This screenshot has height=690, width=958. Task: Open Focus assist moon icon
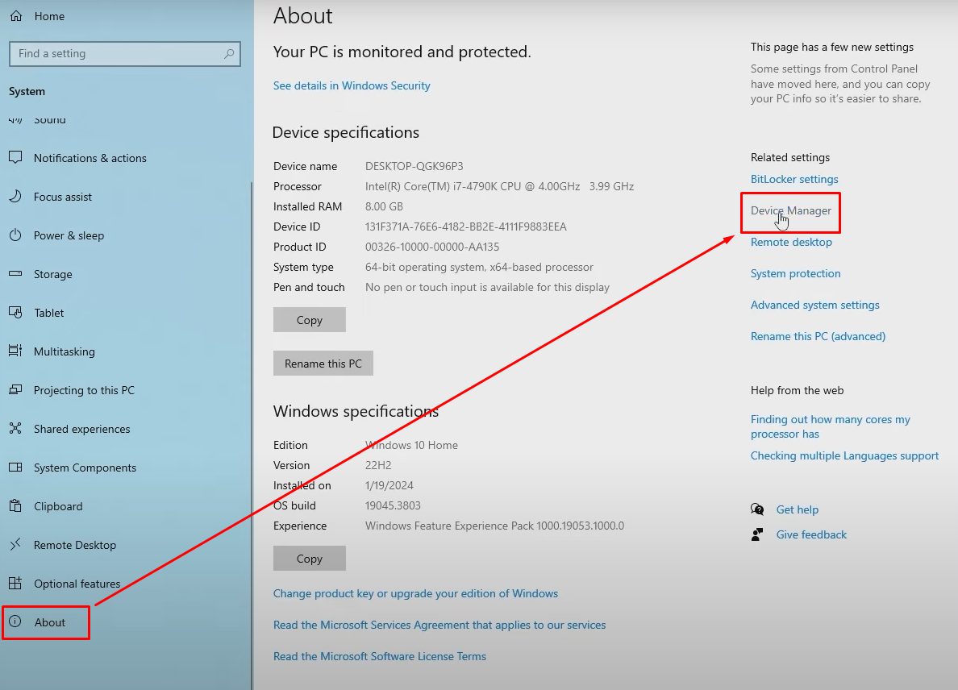tap(15, 197)
